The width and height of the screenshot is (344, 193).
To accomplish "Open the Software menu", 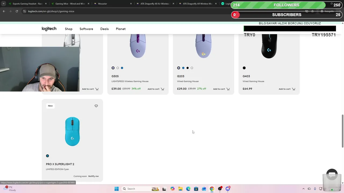I will coord(86,29).
